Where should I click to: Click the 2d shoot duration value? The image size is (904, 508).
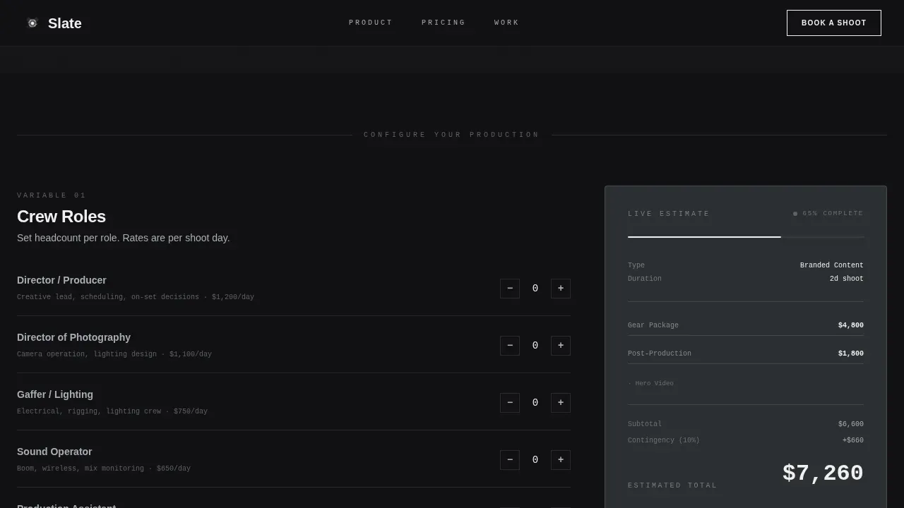(x=847, y=279)
